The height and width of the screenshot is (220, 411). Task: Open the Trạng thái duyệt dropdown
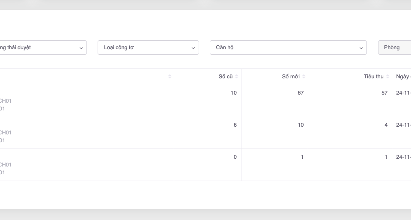pyautogui.click(x=43, y=48)
